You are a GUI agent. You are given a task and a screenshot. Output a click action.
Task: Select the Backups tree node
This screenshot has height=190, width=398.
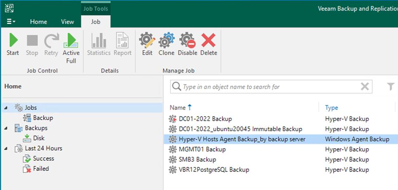[x=36, y=128]
